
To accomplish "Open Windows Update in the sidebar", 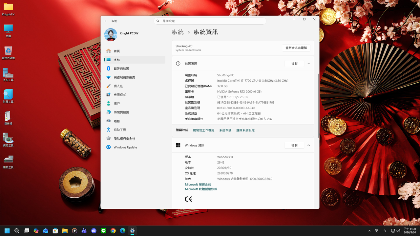I will (135, 147).
